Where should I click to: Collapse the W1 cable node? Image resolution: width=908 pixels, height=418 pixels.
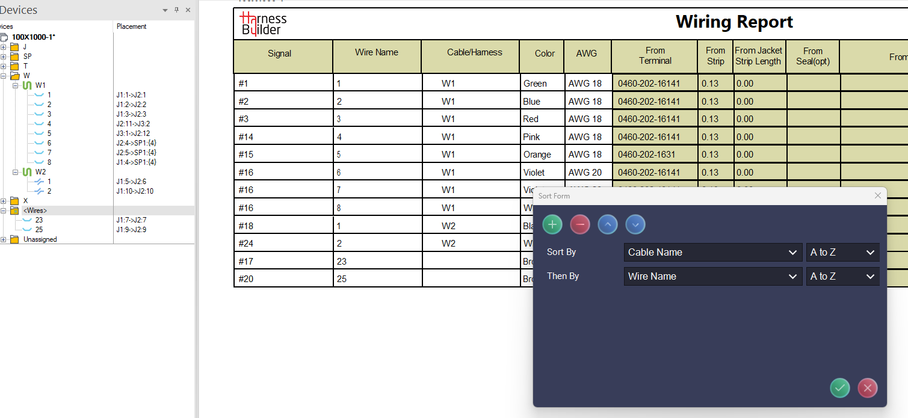16,85
